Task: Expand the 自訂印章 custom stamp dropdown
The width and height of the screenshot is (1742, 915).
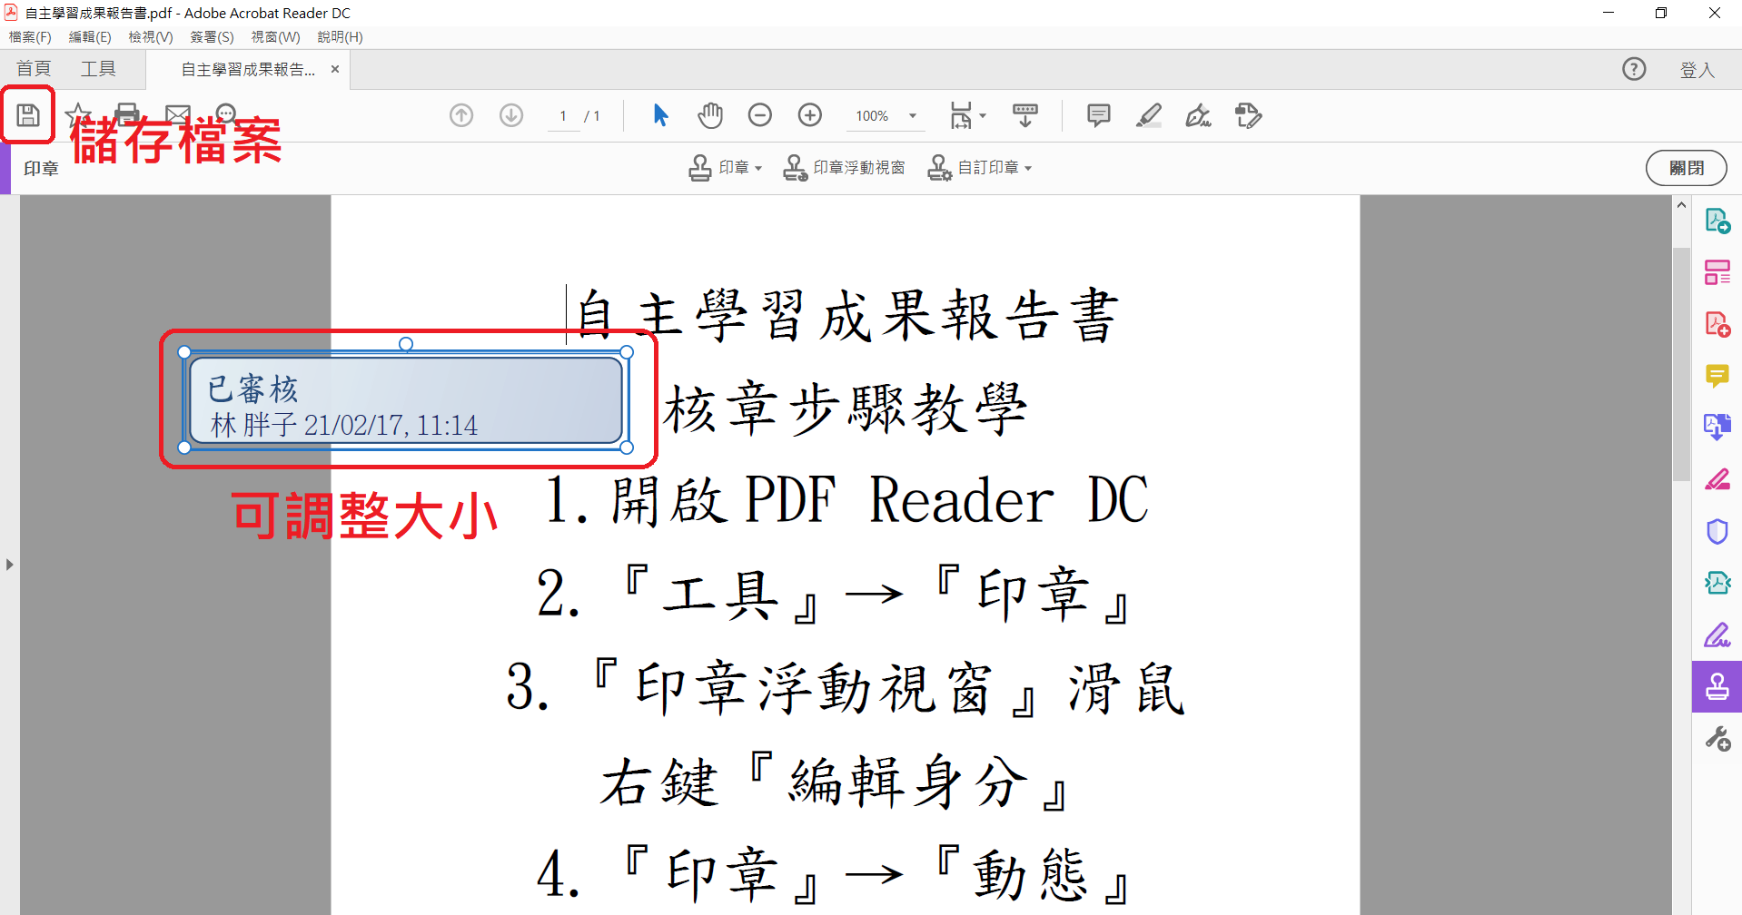Action: pos(979,168)
